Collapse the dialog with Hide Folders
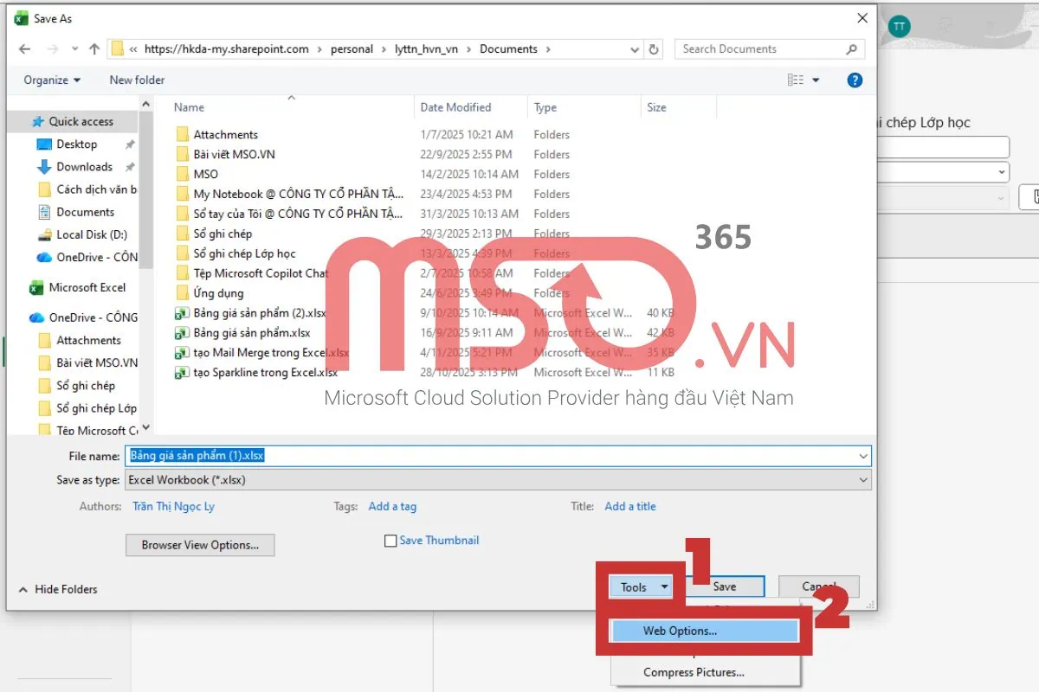 57,589
